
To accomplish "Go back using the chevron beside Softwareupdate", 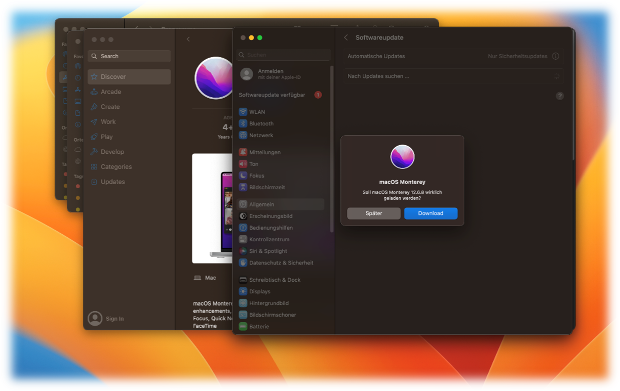I will tap(346, 38).
